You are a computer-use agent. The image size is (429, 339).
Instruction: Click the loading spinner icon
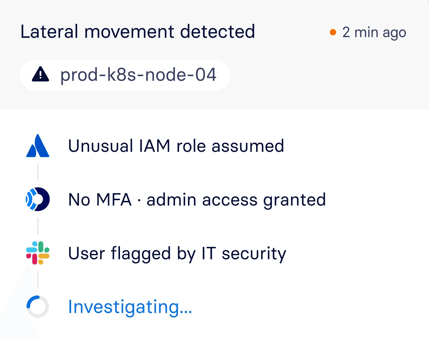click(38, 306)
